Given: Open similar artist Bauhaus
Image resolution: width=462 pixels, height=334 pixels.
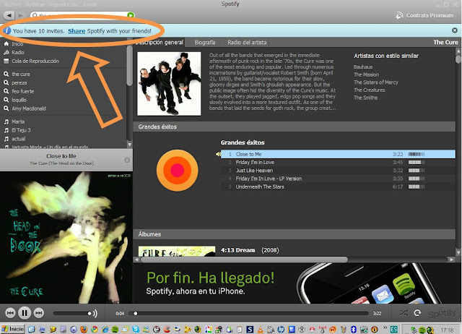Looking at the screenshot, I should coord(363,67).
